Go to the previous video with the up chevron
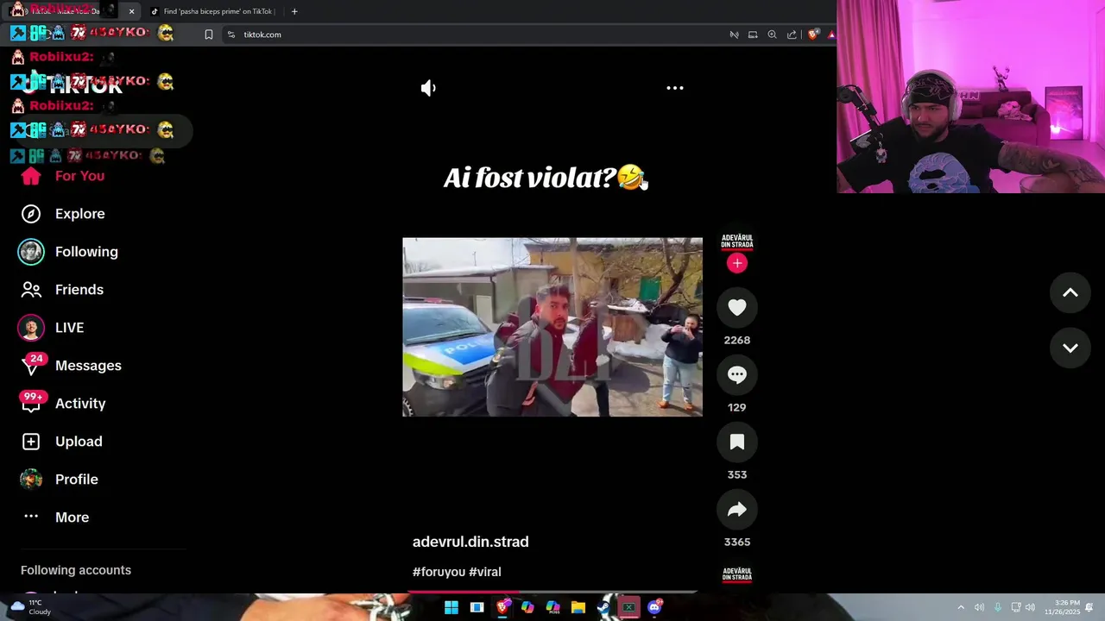This screenshot has width=1105, height=621. pyautogui.click(x=1070, y=293)
